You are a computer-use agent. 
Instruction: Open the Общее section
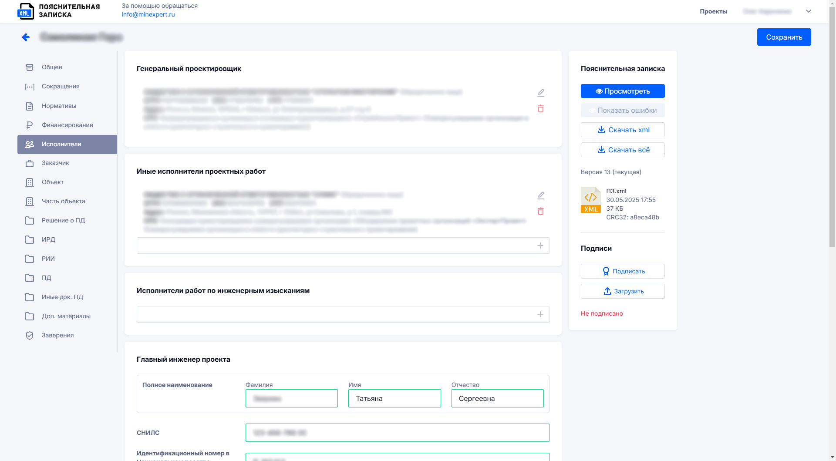click(x=67, y=67)
